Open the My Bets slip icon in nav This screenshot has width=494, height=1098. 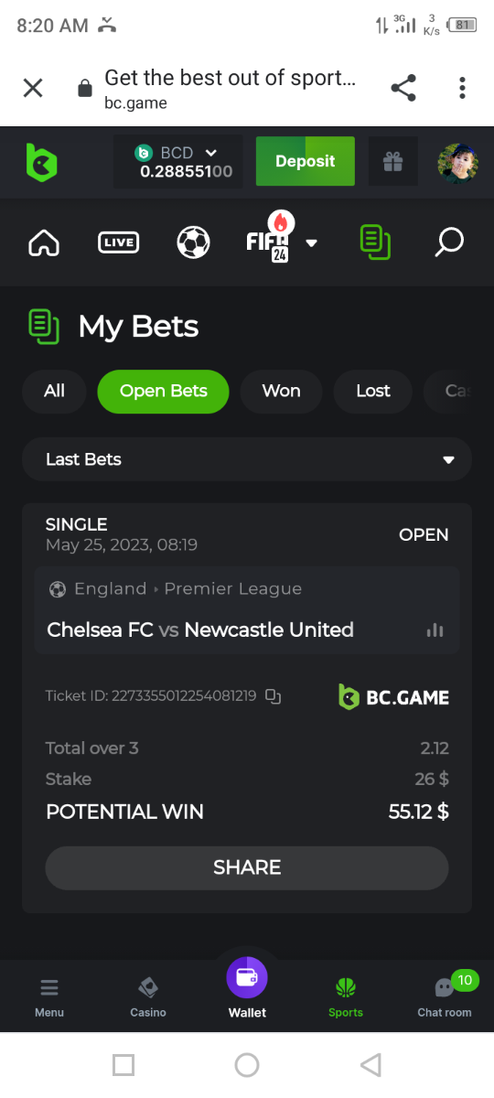click(x=375, y=242)
